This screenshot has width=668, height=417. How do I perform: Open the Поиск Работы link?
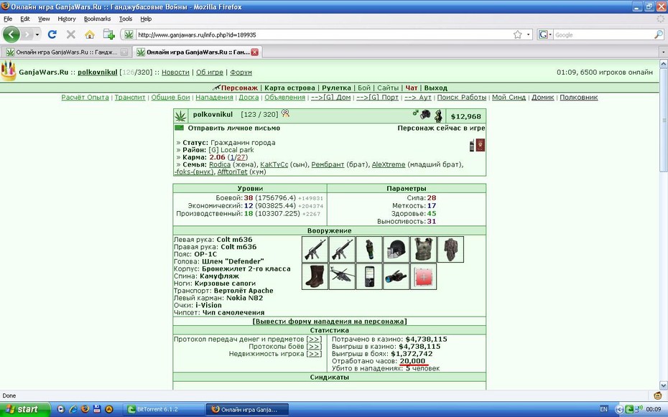461,98
